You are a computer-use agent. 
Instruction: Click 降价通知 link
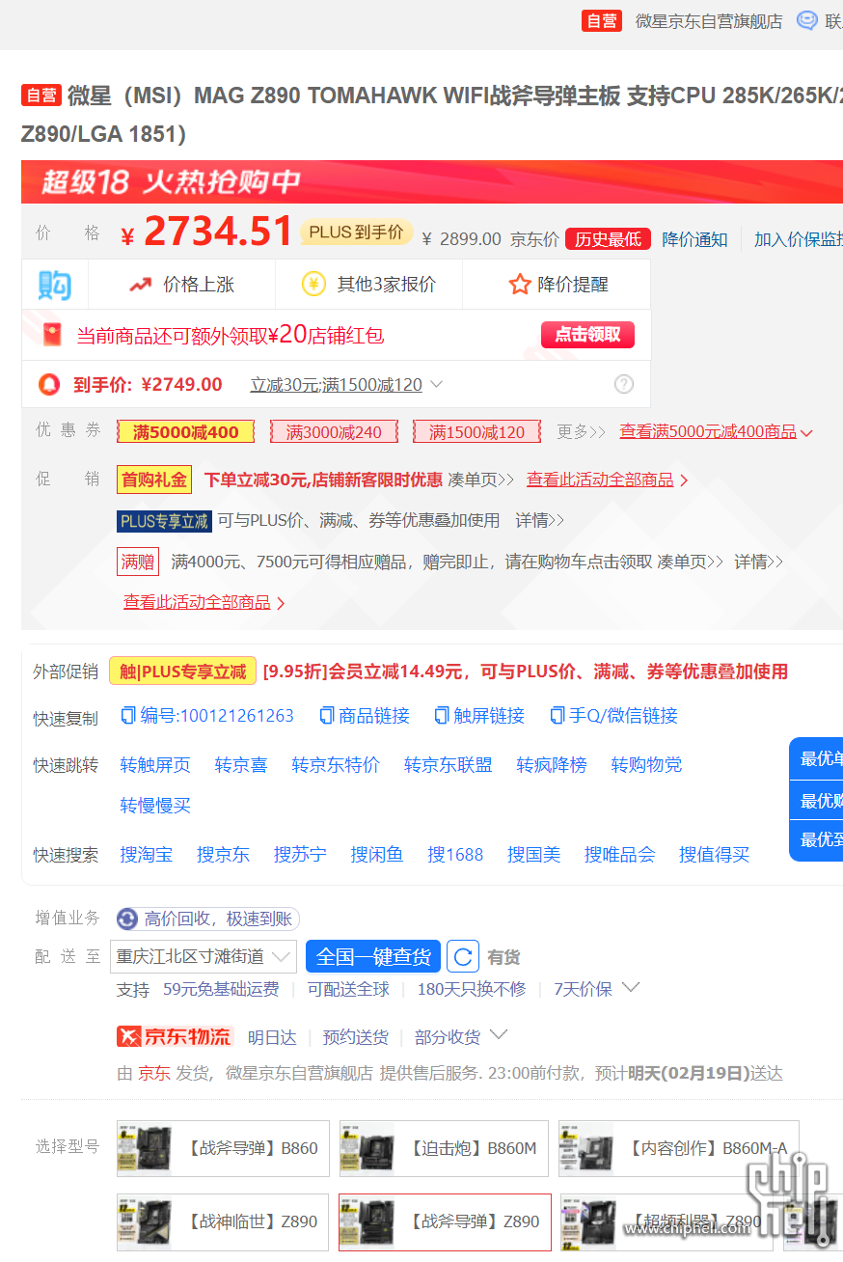694,239
